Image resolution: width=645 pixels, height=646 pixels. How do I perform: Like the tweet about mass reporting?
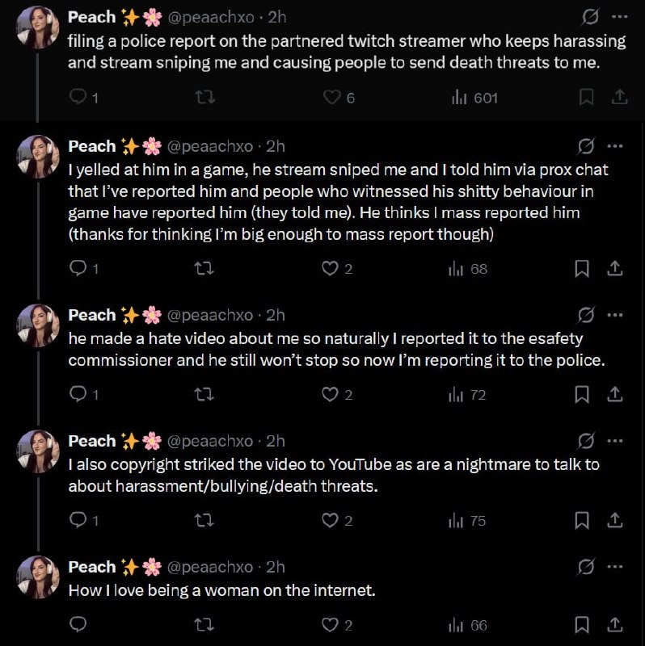click(x=330, y=268)
